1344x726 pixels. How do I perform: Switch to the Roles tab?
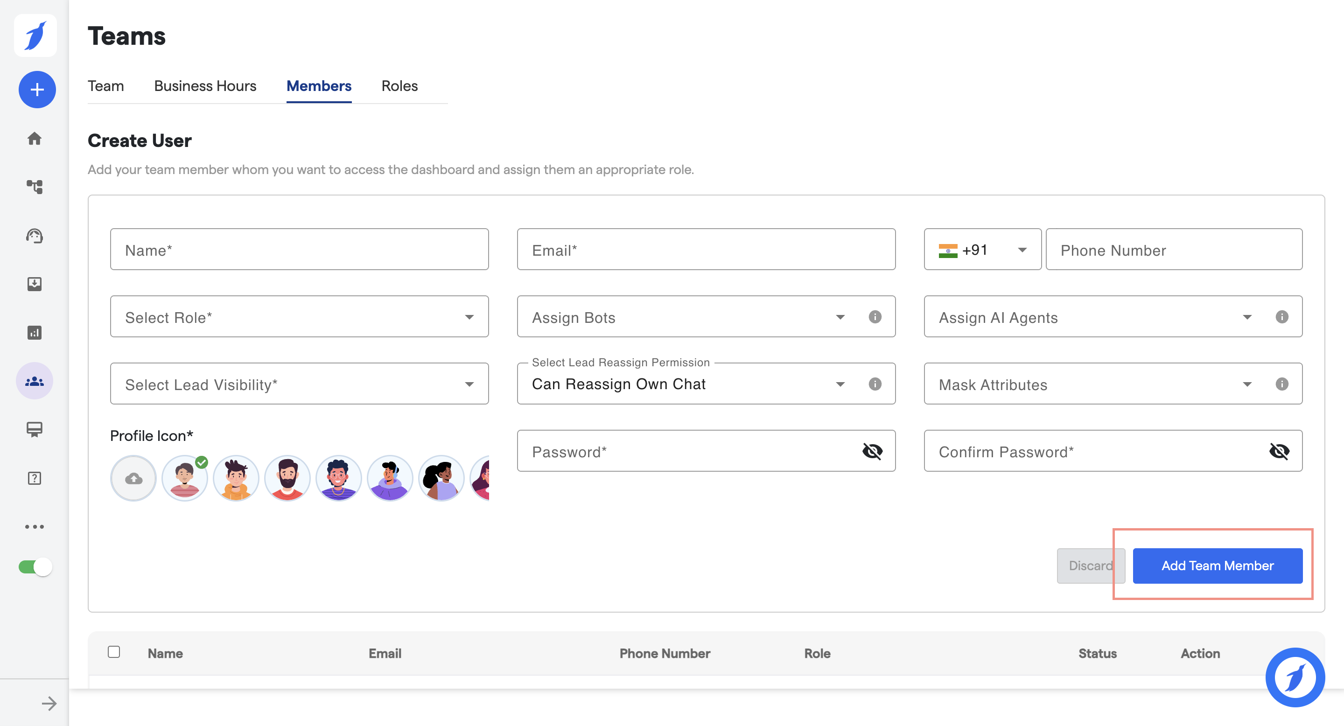[x=399, y=85]
